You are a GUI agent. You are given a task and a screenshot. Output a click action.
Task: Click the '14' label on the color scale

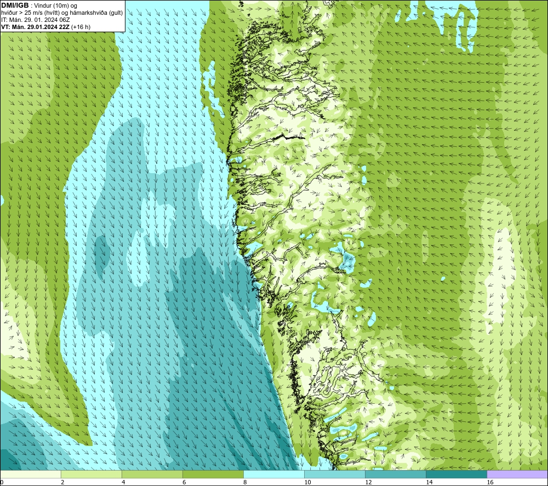(x=429, y=482)
